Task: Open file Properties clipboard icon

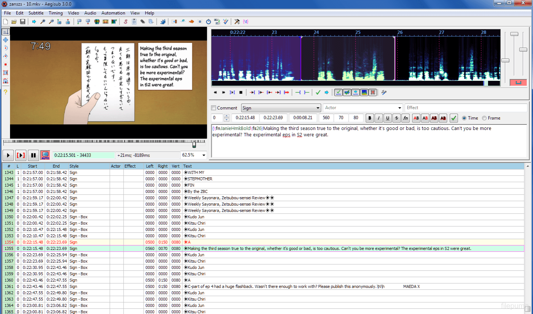Action: pyautogui.click(x=134, y=22)
